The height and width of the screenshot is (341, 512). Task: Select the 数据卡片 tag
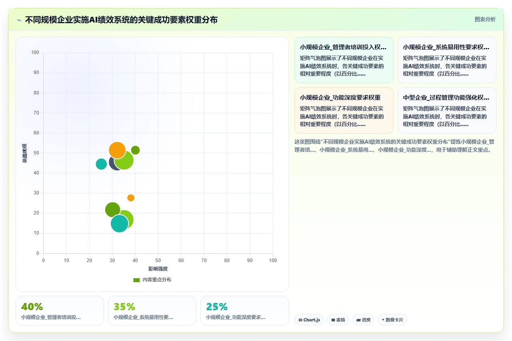tap(392, 320)
